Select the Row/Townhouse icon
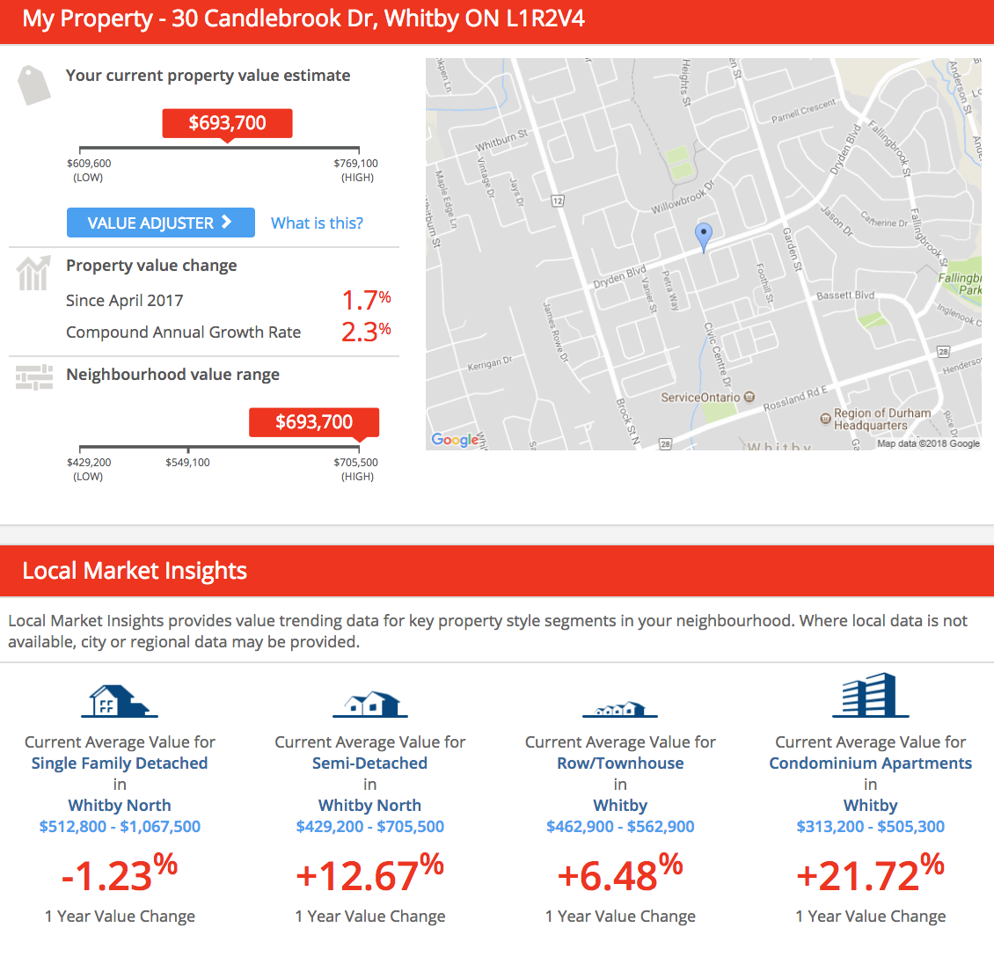 click(620, 709)
